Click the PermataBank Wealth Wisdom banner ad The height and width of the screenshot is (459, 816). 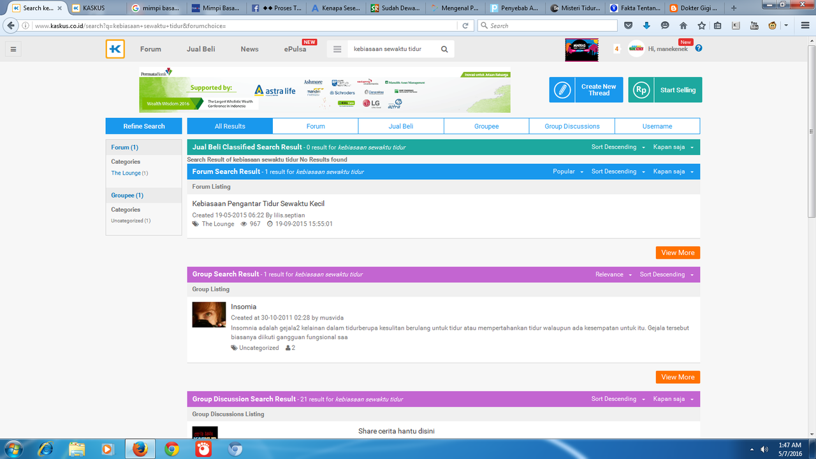point(324,90)
